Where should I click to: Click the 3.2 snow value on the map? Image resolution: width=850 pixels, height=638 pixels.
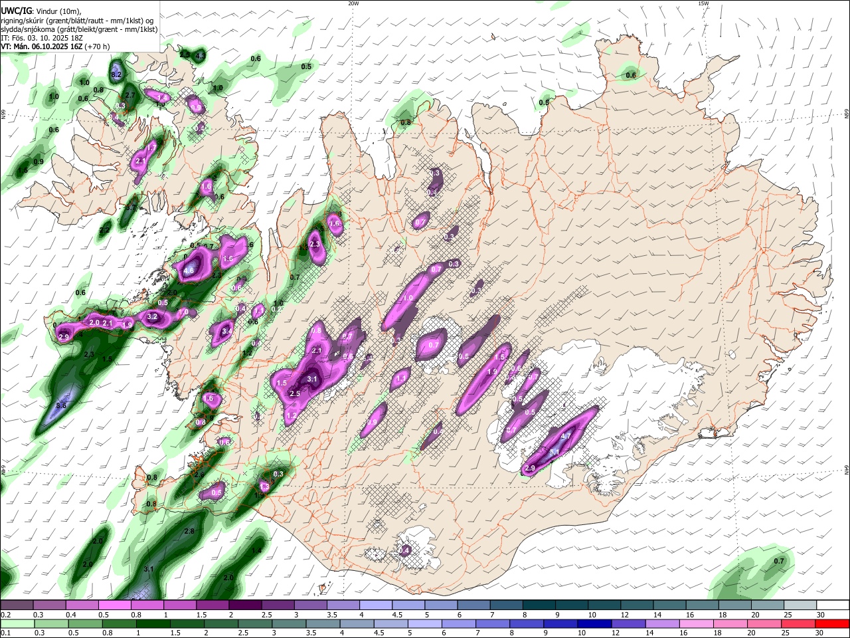point(152,316)
